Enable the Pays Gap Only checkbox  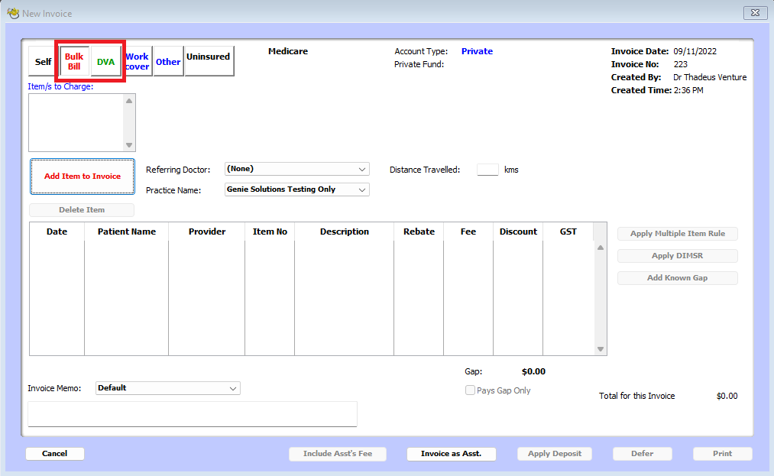click(x=471, y=390)
